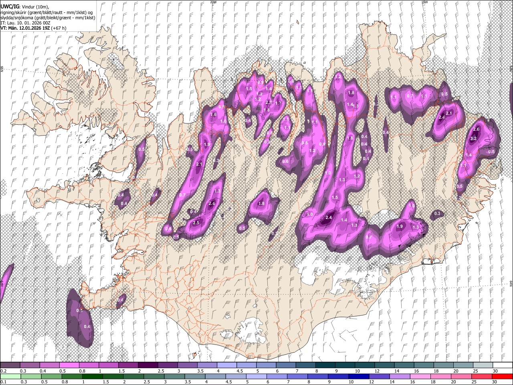Select the 30 bright red swatch, bottom legend row
Screen dimensions: 513x385
click(x=501, y=376)
